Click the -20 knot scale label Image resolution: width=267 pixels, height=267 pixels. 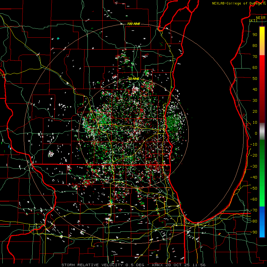[254, 155]
